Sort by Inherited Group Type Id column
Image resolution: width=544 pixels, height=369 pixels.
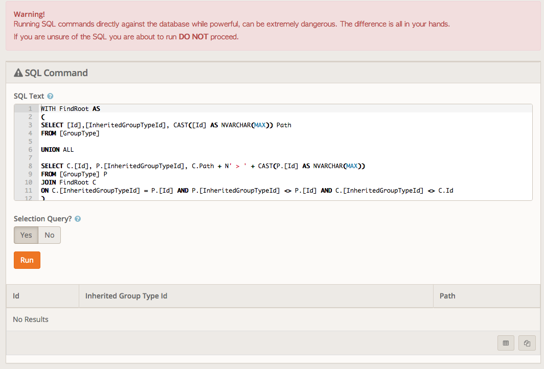(x=126, y=296)
